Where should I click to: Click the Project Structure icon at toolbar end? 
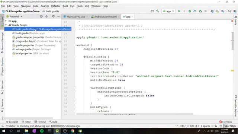point(235,11)
